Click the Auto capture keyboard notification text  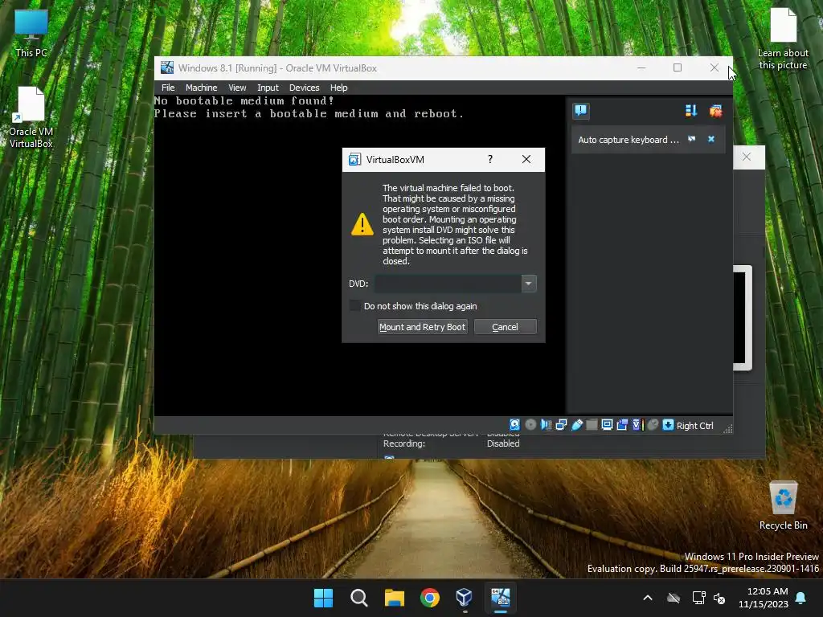(629, 140)
